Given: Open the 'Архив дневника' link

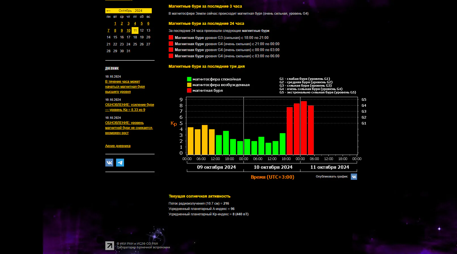Looking at the screenshot, I should pos(118,146).
